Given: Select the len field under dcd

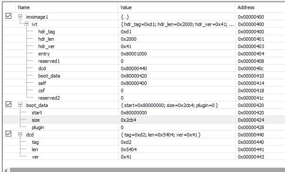Looking at the screenshot, I should coord(35,149).
